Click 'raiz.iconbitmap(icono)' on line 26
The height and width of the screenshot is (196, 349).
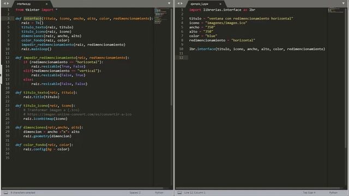click(45, 119)
